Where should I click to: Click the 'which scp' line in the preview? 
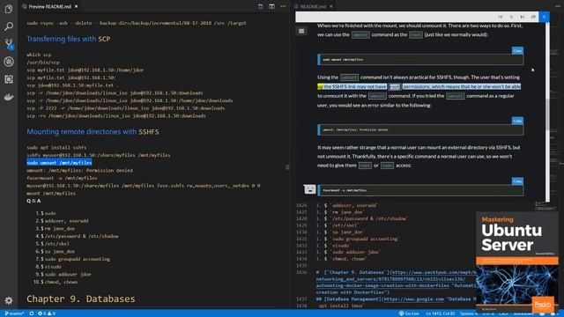click(39, 55)
